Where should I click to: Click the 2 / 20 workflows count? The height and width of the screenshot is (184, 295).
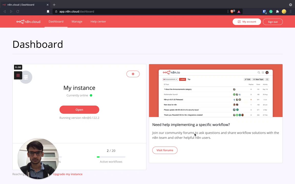click(x=111, y=151)
